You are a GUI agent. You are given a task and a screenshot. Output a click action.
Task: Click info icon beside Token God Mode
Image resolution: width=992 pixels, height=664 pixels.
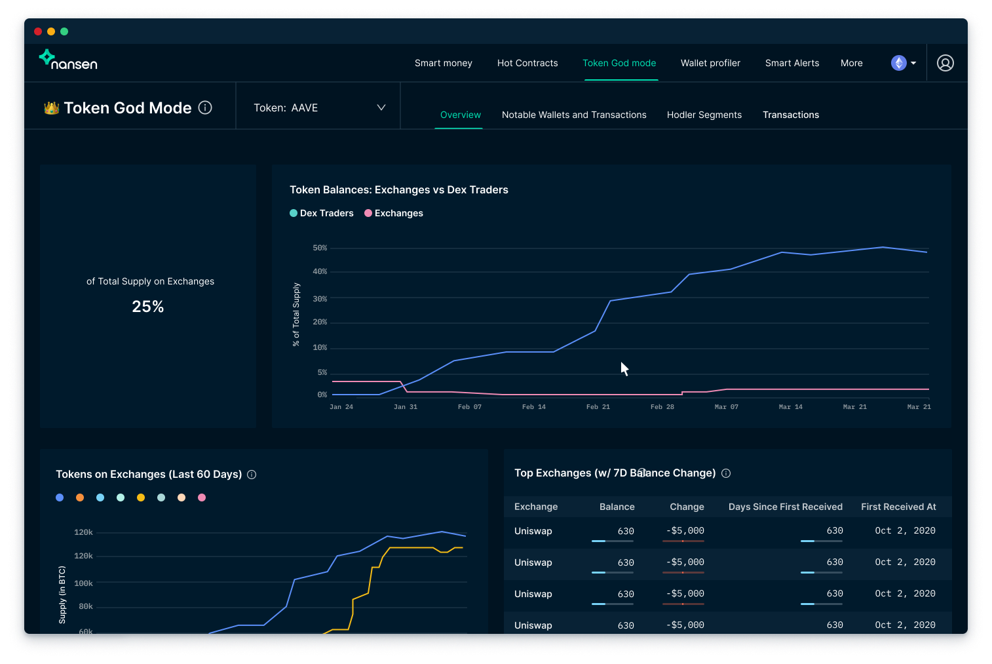pyautogui.click(x=205, y=107)
